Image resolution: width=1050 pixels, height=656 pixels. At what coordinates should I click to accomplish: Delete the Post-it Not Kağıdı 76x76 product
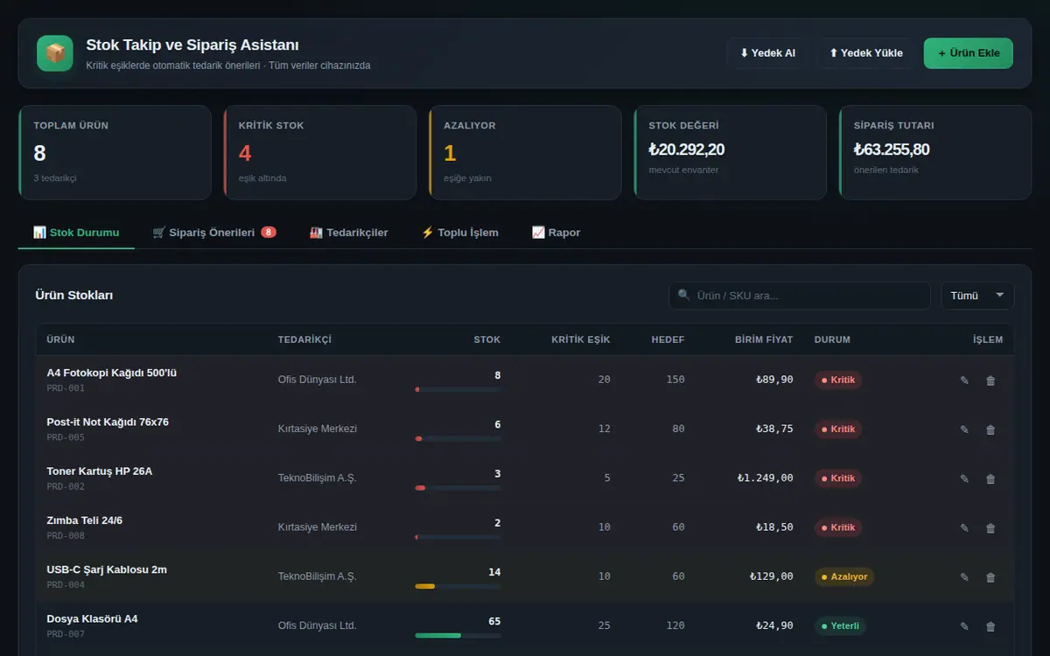990,429
